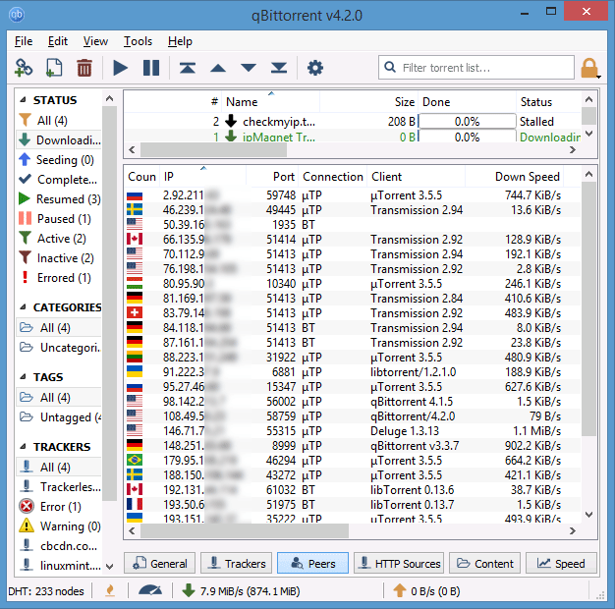Open the Tools menu
The height and width of the screenshot is (609, 615).
click(x=138, y=41)
